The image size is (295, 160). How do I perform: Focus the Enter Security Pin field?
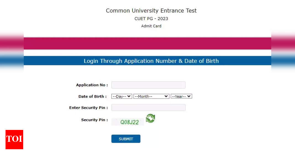[x=148, y=108]
